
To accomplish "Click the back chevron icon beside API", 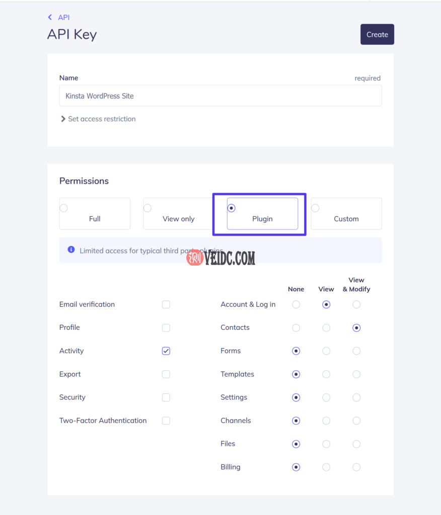I will (x=50, y=17).
